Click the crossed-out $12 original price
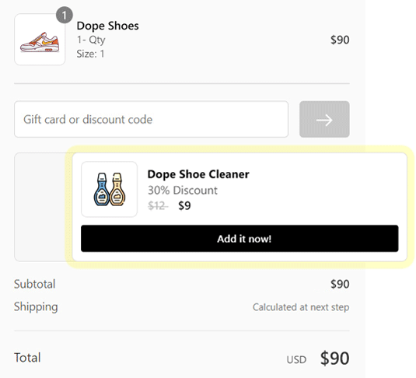Screen dimensions: 416x378 point(158,206)
